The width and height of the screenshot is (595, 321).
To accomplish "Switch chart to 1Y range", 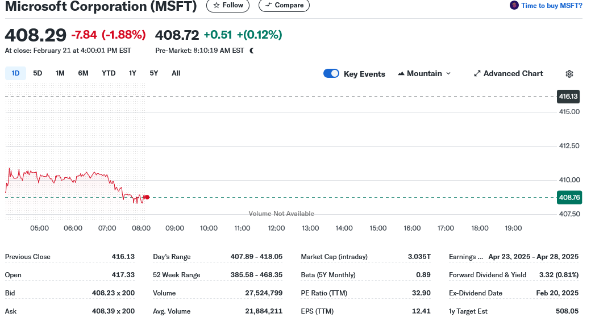I will [132, 73].
